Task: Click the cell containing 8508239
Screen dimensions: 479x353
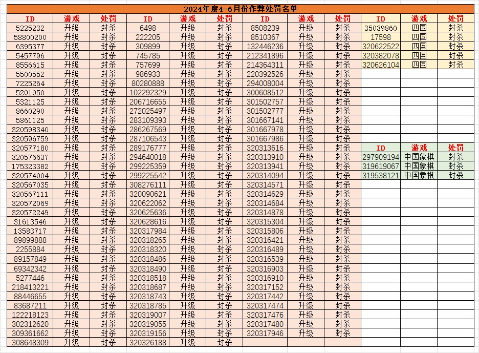Action: click(x=265, y=28)
